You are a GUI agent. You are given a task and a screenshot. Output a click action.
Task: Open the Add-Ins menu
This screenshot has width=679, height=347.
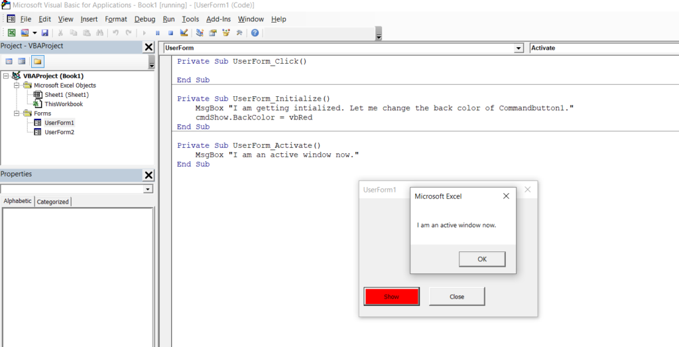point(219,19)
